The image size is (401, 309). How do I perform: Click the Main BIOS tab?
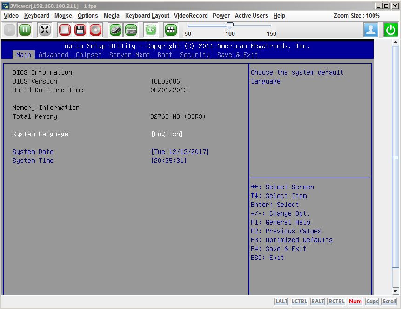(x=24, y=55)
